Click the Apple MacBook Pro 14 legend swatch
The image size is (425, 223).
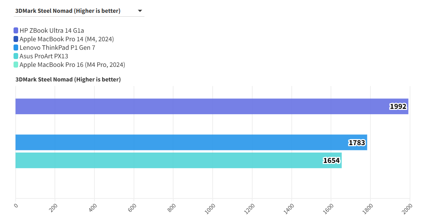(16, 39)
